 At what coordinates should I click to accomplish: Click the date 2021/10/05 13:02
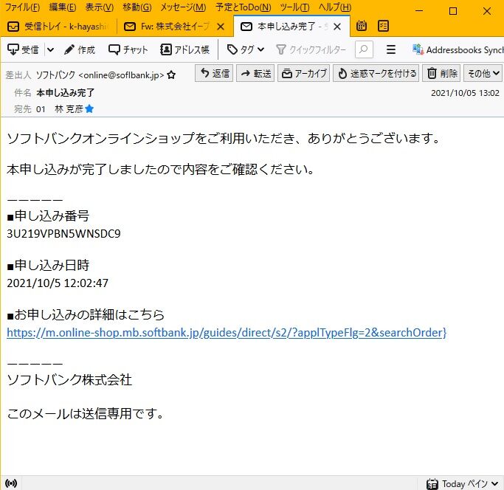tap(465, 93)
